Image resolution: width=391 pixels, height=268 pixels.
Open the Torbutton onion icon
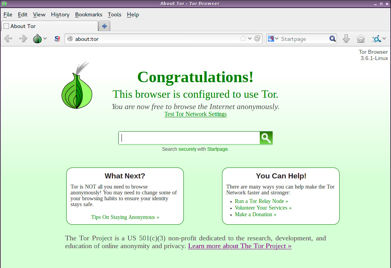(x=37, y=39)
